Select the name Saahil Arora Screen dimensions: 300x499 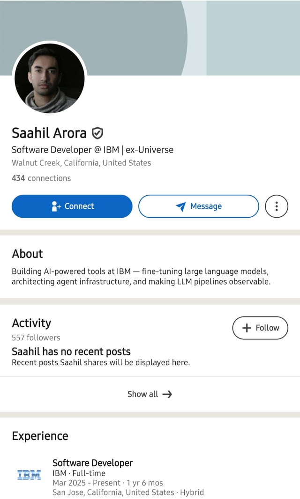click(49, 133)
